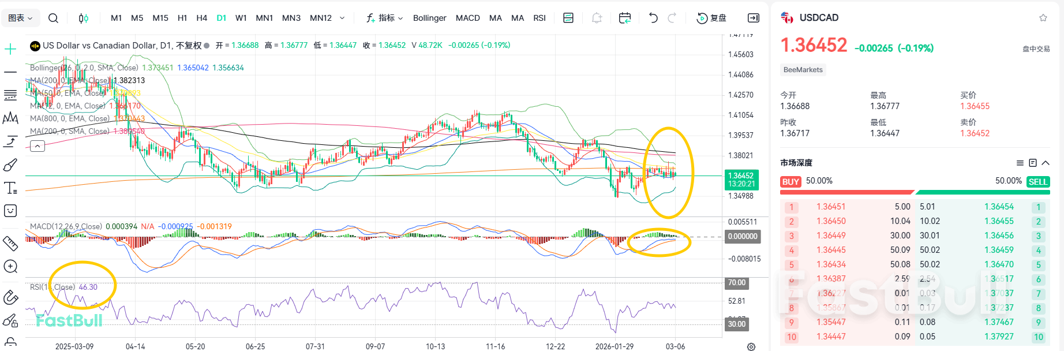Click the red BUY depth label
This screenshot has height=351, width=1064.
pyautogui.click(x=790, y=181)
